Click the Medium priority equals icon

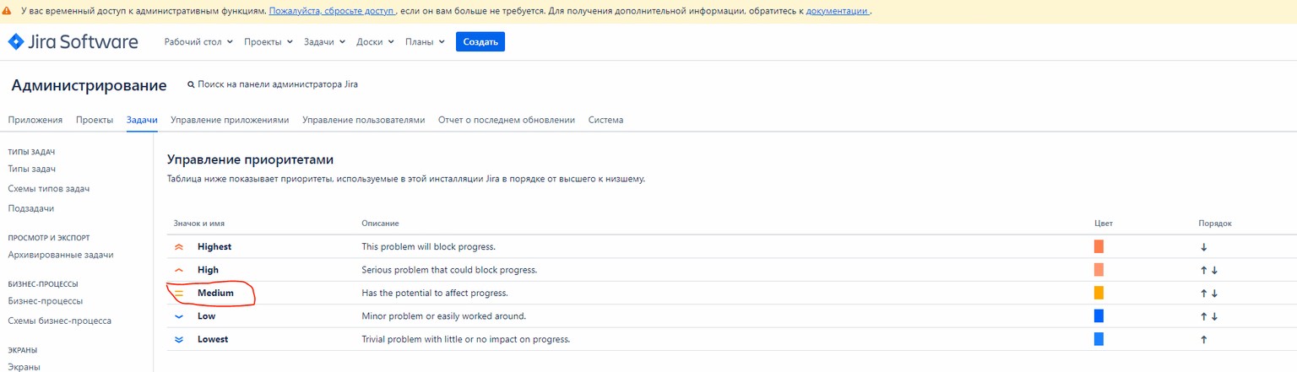click(178, 294)
